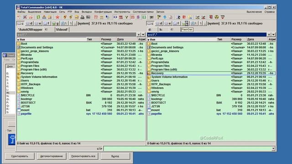Select drive f in right drive bar
The width and height of the screenshot is (292, 164).
[177, 23]
